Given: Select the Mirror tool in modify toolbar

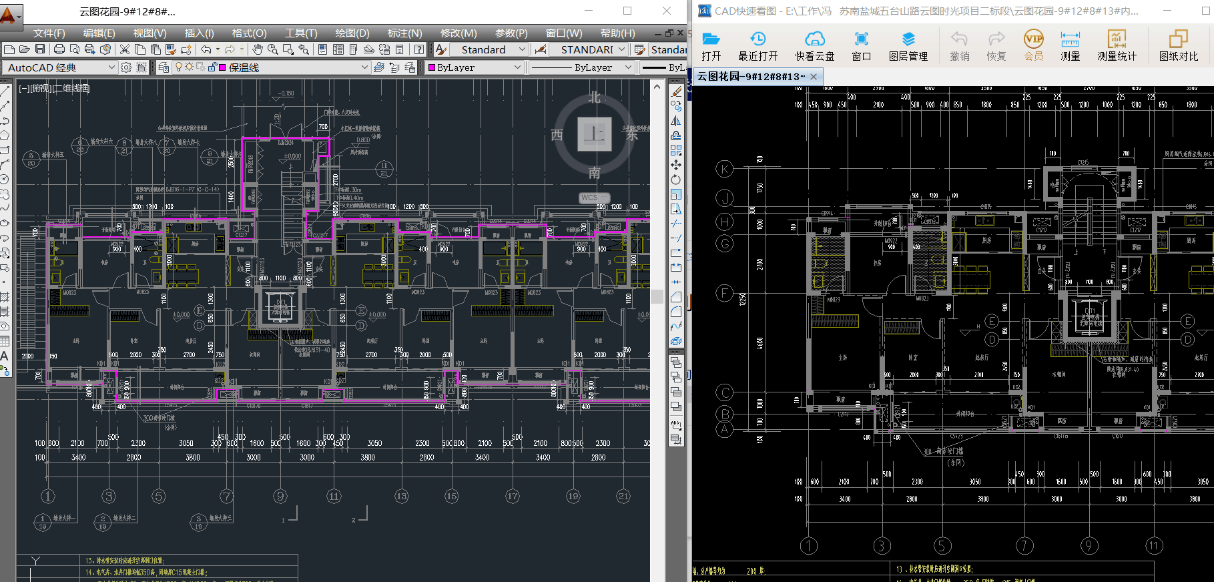Looking at the screenshot, I should click(x=676, y=121).
